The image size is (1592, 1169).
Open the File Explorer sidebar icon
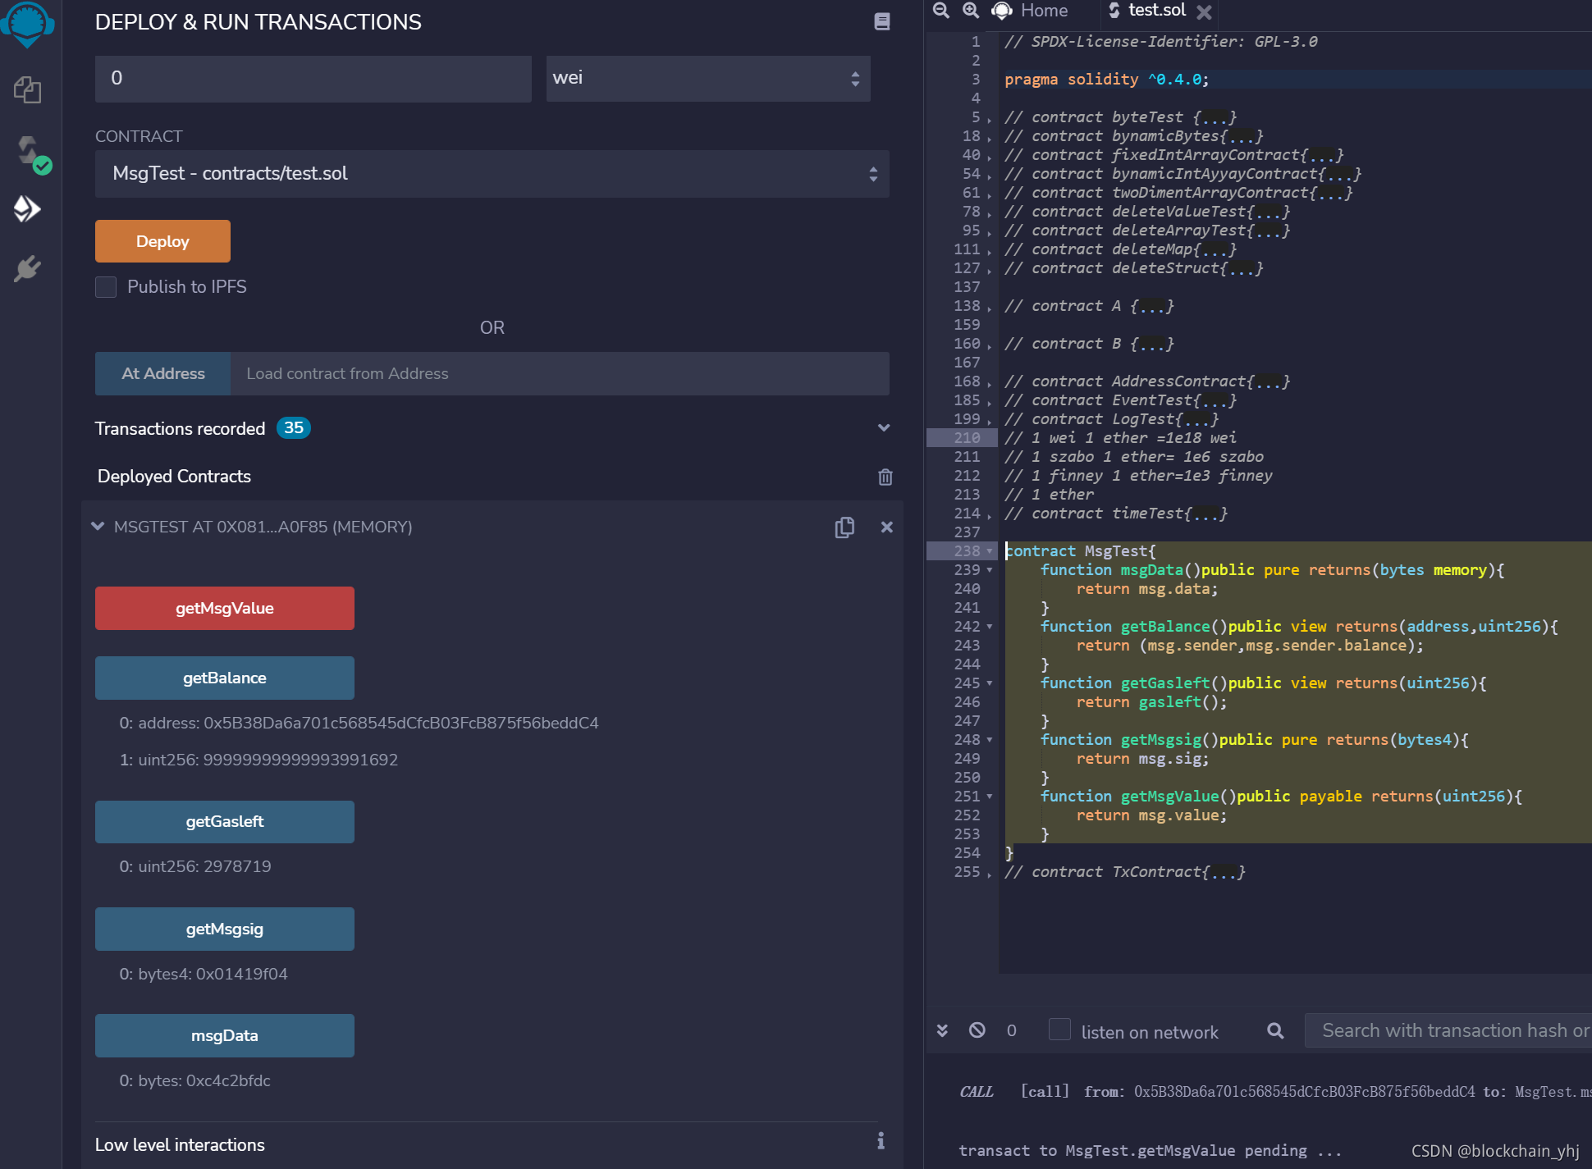coord(27,89)
